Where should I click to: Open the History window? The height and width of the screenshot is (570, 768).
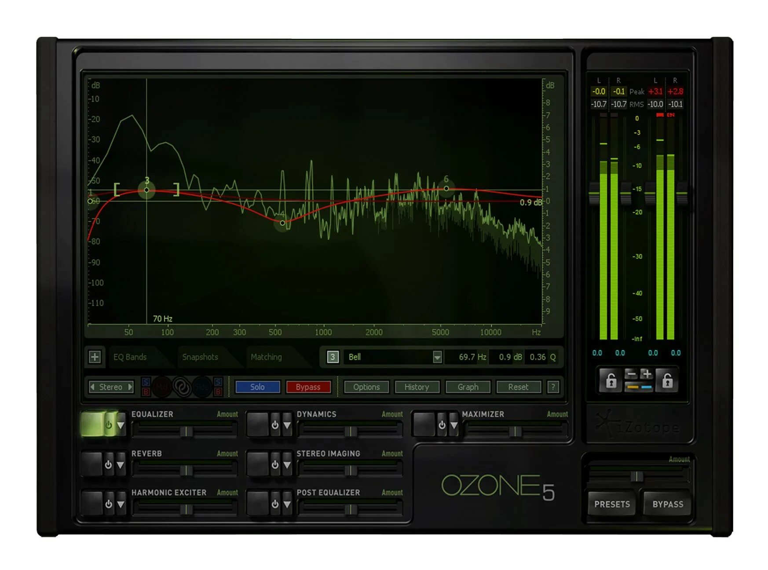(417, 387)
